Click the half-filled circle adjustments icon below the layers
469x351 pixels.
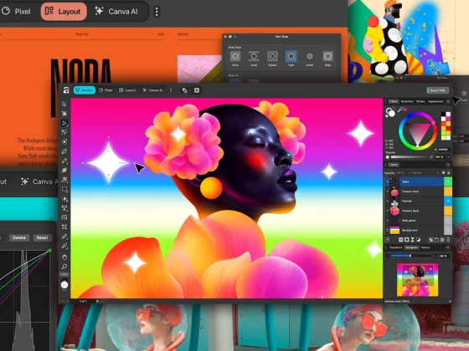pos(418,240)
